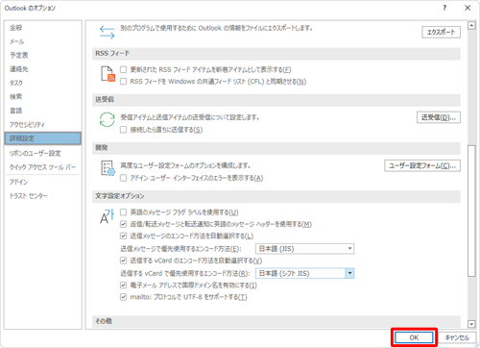Open クイック アクセス ツール バー category
This screenshot has width=480, height=348.
pyautogui.click(x=42, y=167)
